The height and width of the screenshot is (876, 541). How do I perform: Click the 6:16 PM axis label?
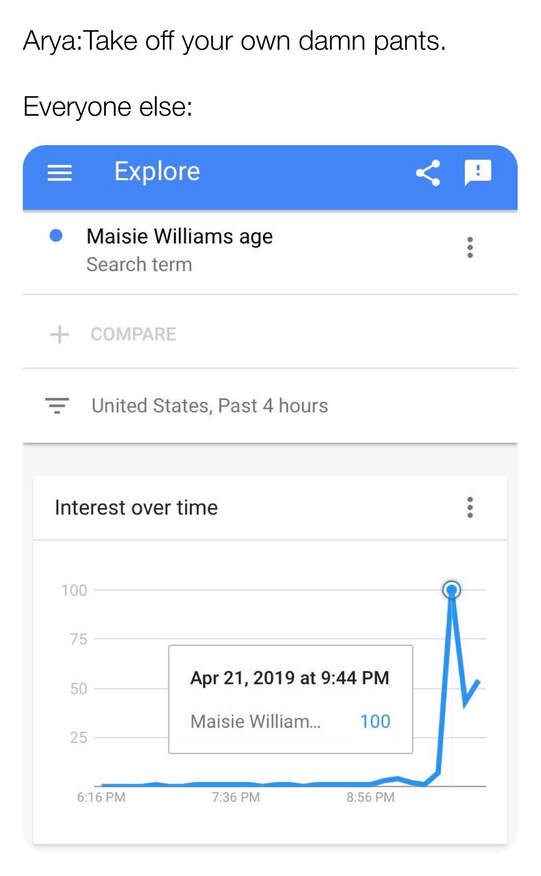tap(101, 797)
